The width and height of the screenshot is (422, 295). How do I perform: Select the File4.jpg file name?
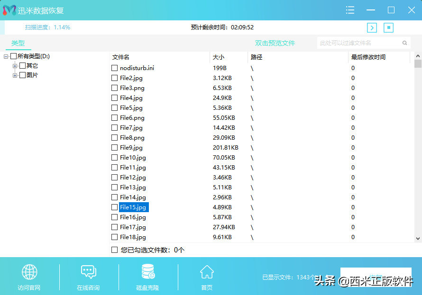click(131, 98)
